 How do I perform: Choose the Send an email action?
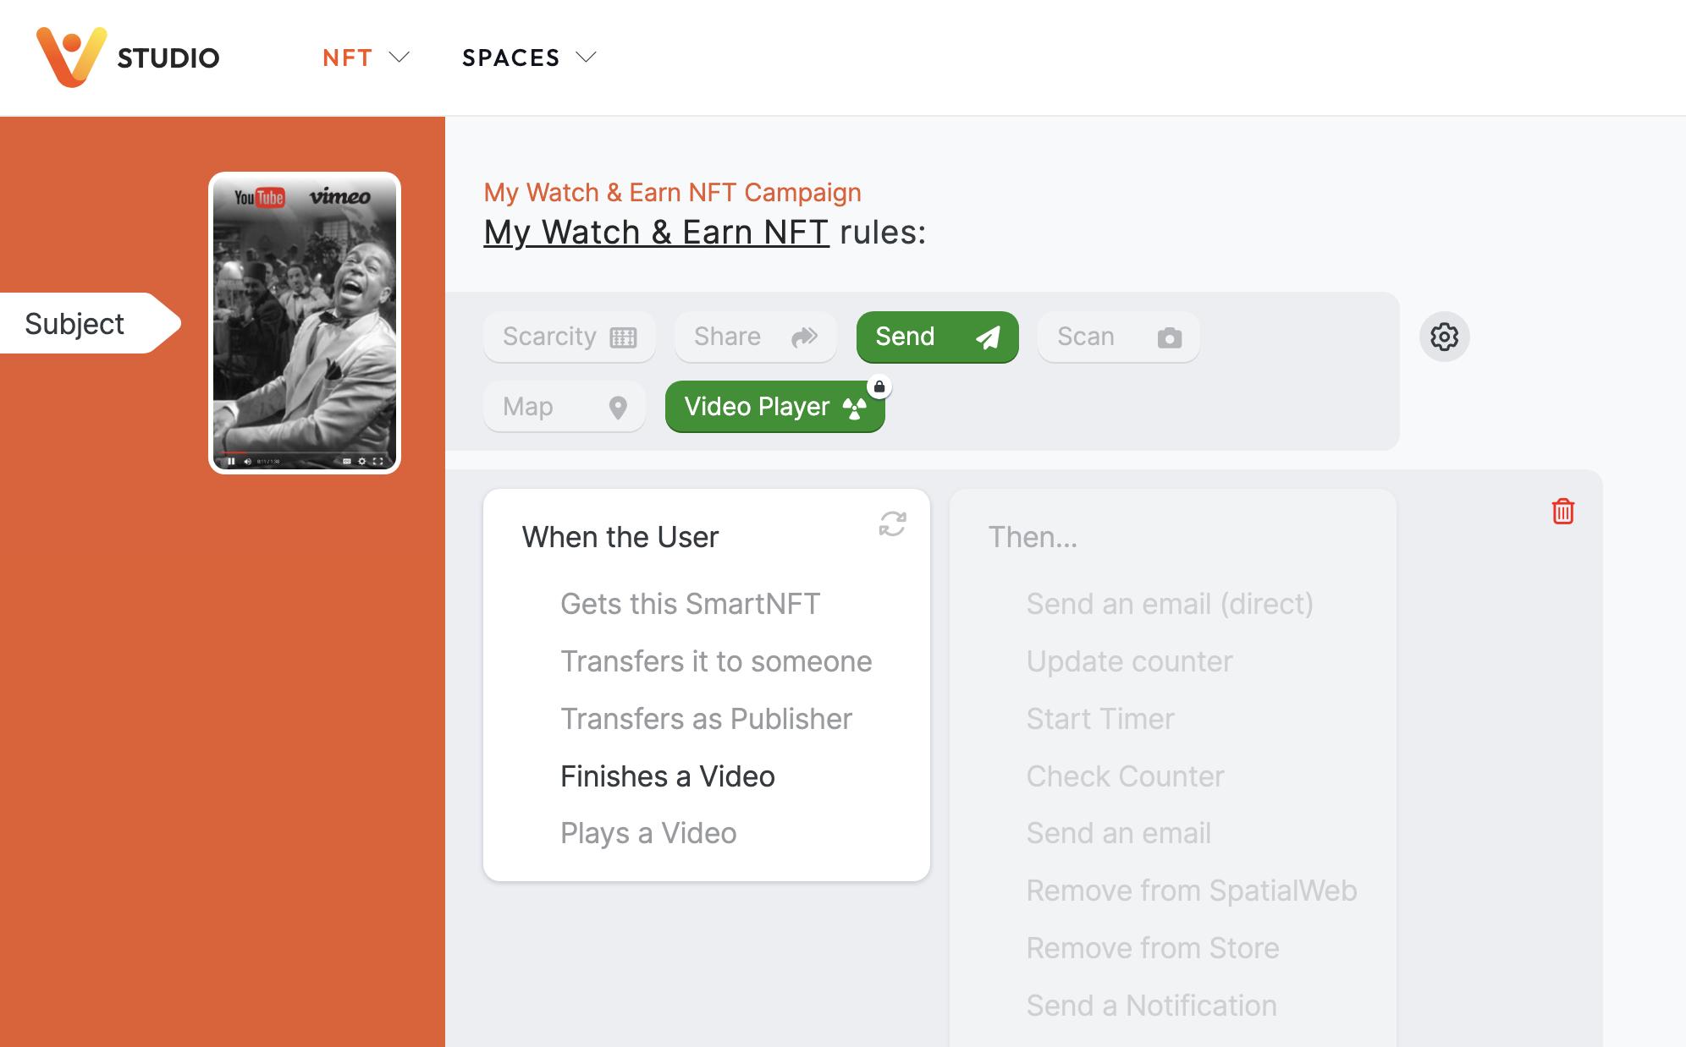1118,833
